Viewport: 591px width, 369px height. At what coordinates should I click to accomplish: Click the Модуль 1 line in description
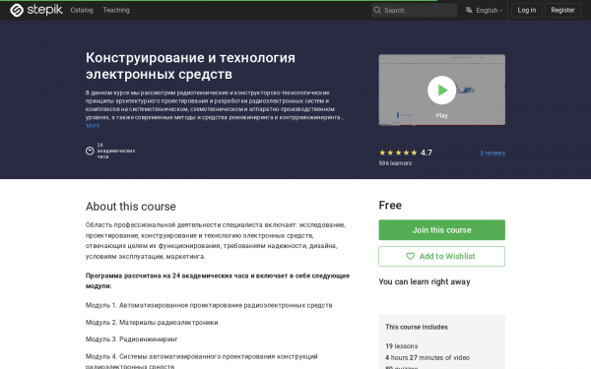click(x=209, y=305)
